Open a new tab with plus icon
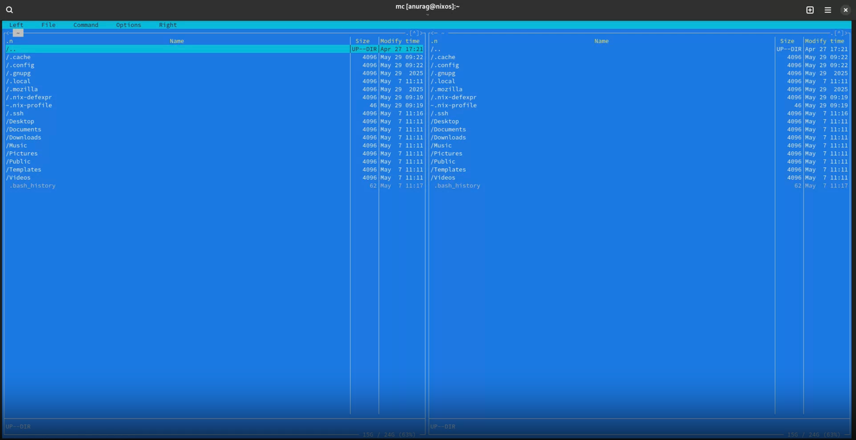Image resolution: width=856 pixels, height=440 pixels. pyautogui.click(x=810, y=10)
